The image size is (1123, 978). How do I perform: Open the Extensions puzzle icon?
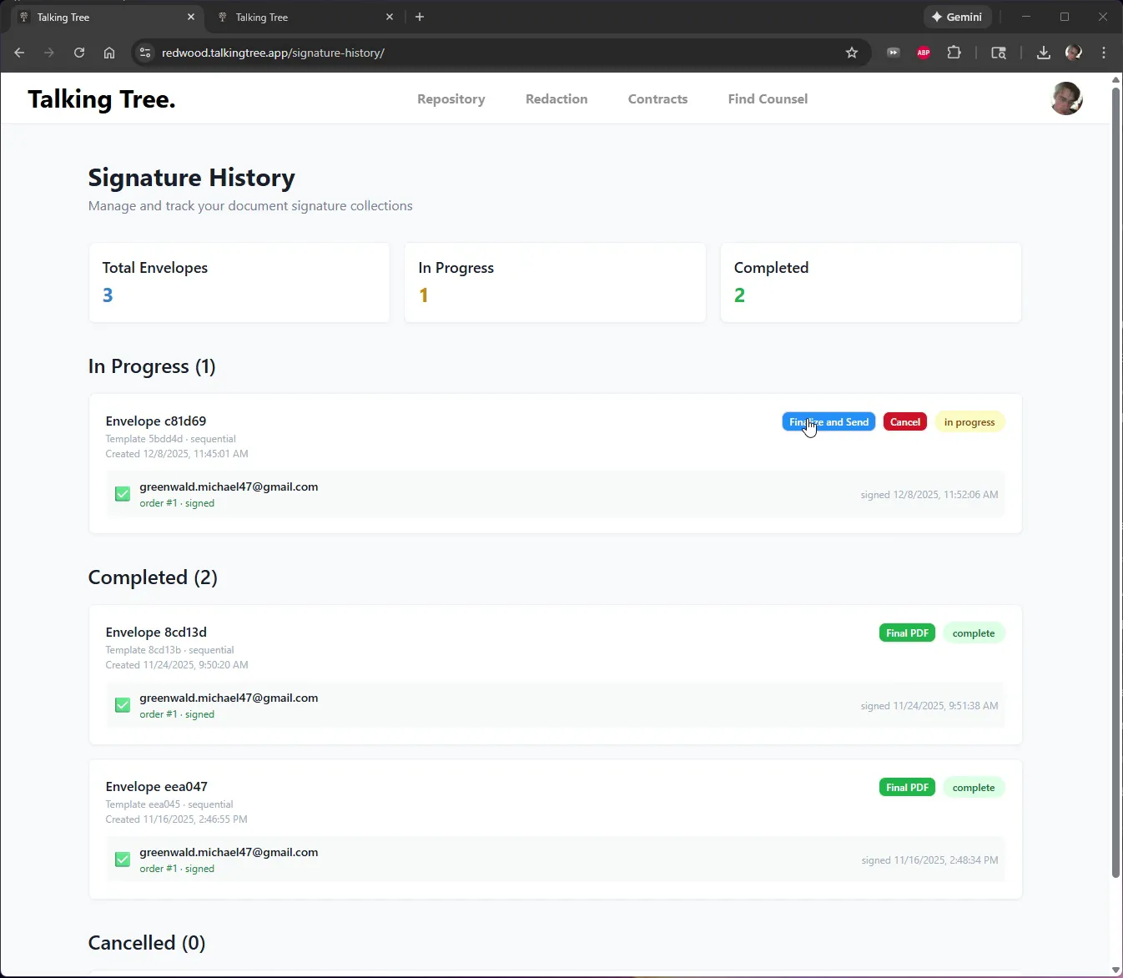pyautogui.click(x=954, y=53)
